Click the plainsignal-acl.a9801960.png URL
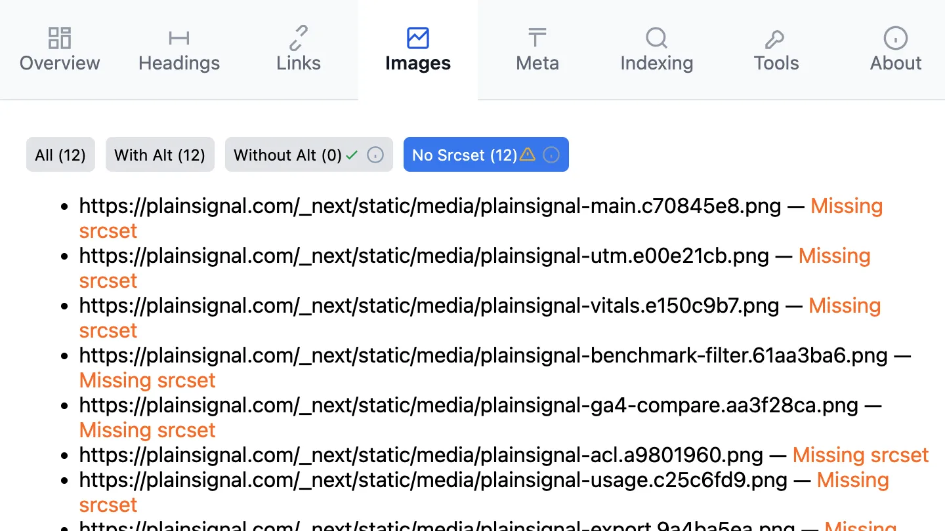 421,455
